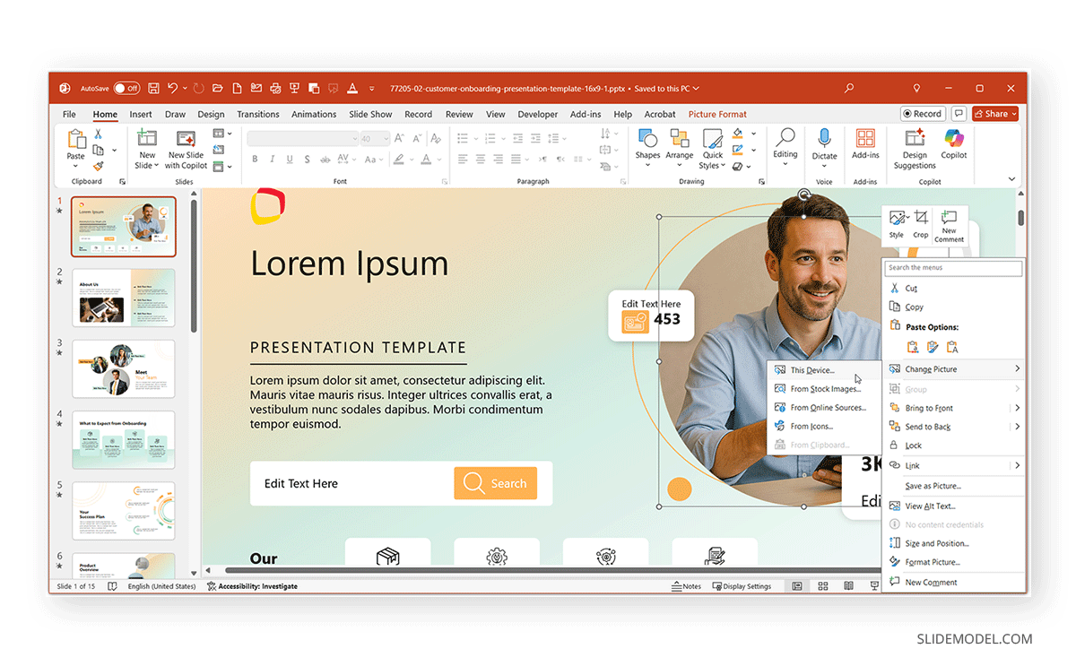Click the Shape Fill paint bucket color

coord(736,134)
